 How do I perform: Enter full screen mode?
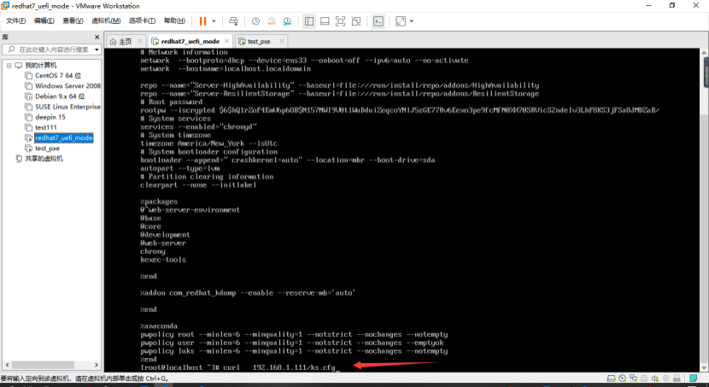pos(341,21)
